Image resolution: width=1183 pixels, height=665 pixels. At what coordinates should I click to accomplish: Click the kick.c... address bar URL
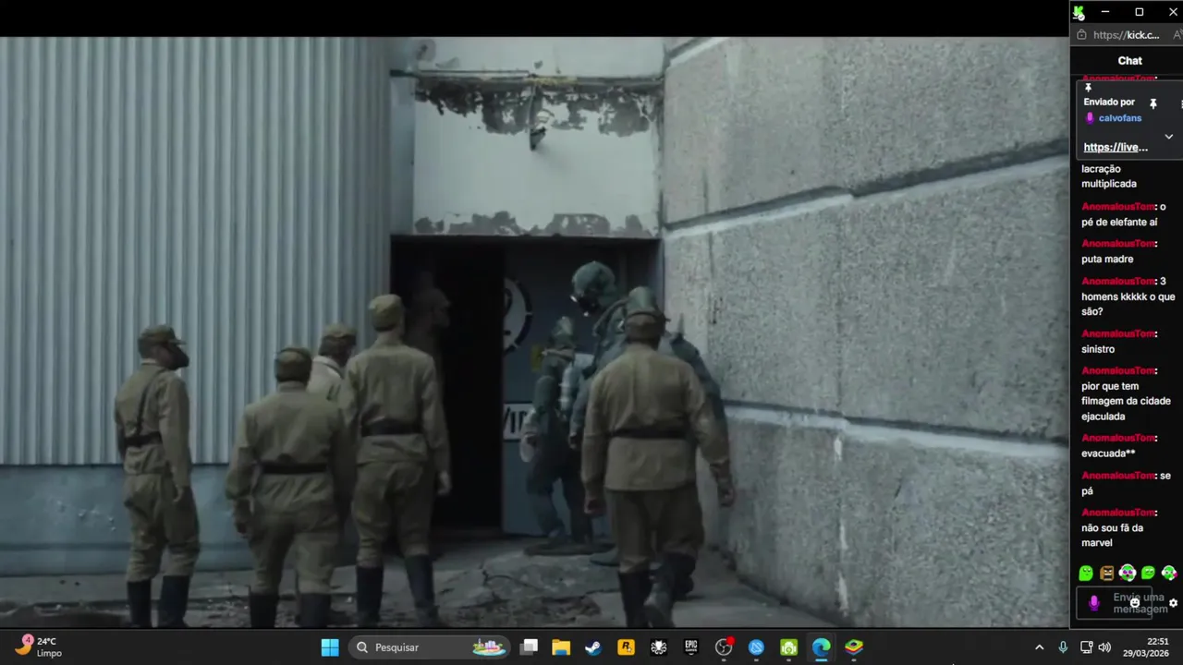[x=1126, y=35]
